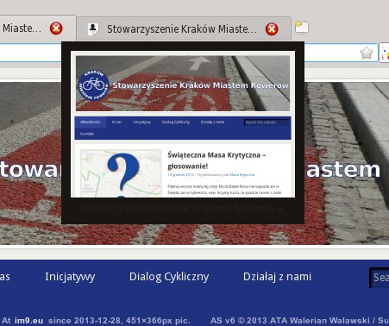The image size is (389, 326).
Task: Open "Inicjatywy" in the large blue navigation bar
Action: point(70,277)
